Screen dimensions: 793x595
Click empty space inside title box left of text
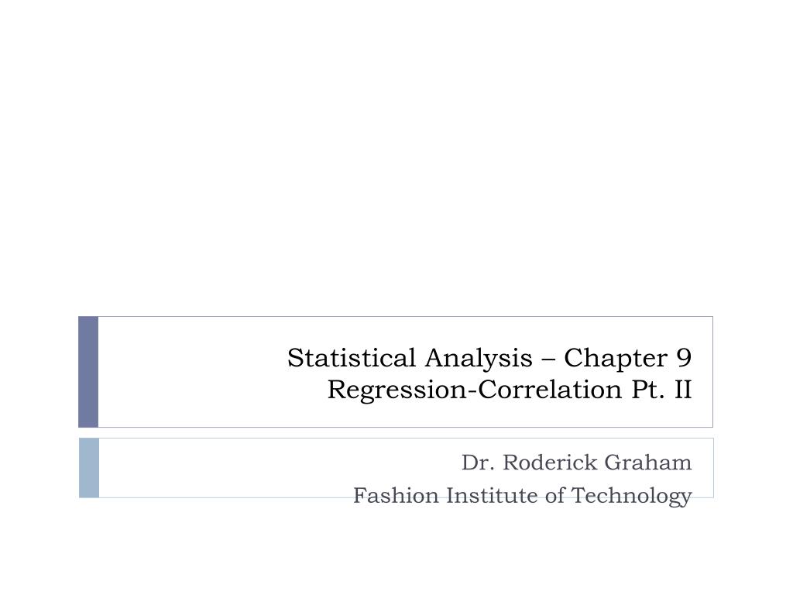192,372
